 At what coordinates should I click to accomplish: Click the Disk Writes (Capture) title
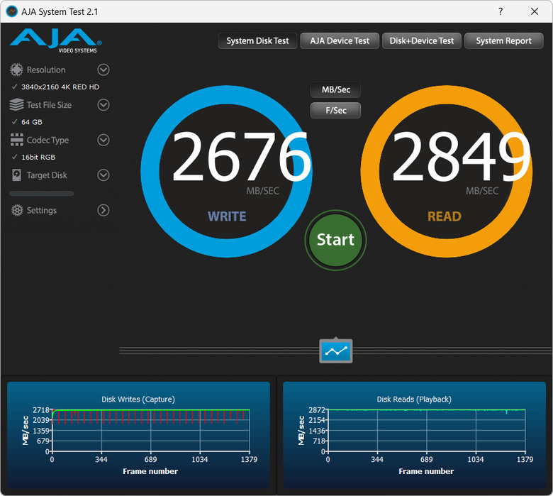click(x=138, y=399)
